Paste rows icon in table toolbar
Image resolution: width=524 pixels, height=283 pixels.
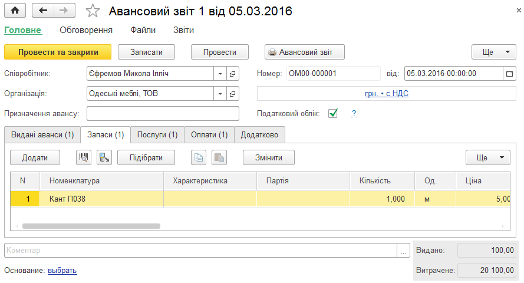219,157
